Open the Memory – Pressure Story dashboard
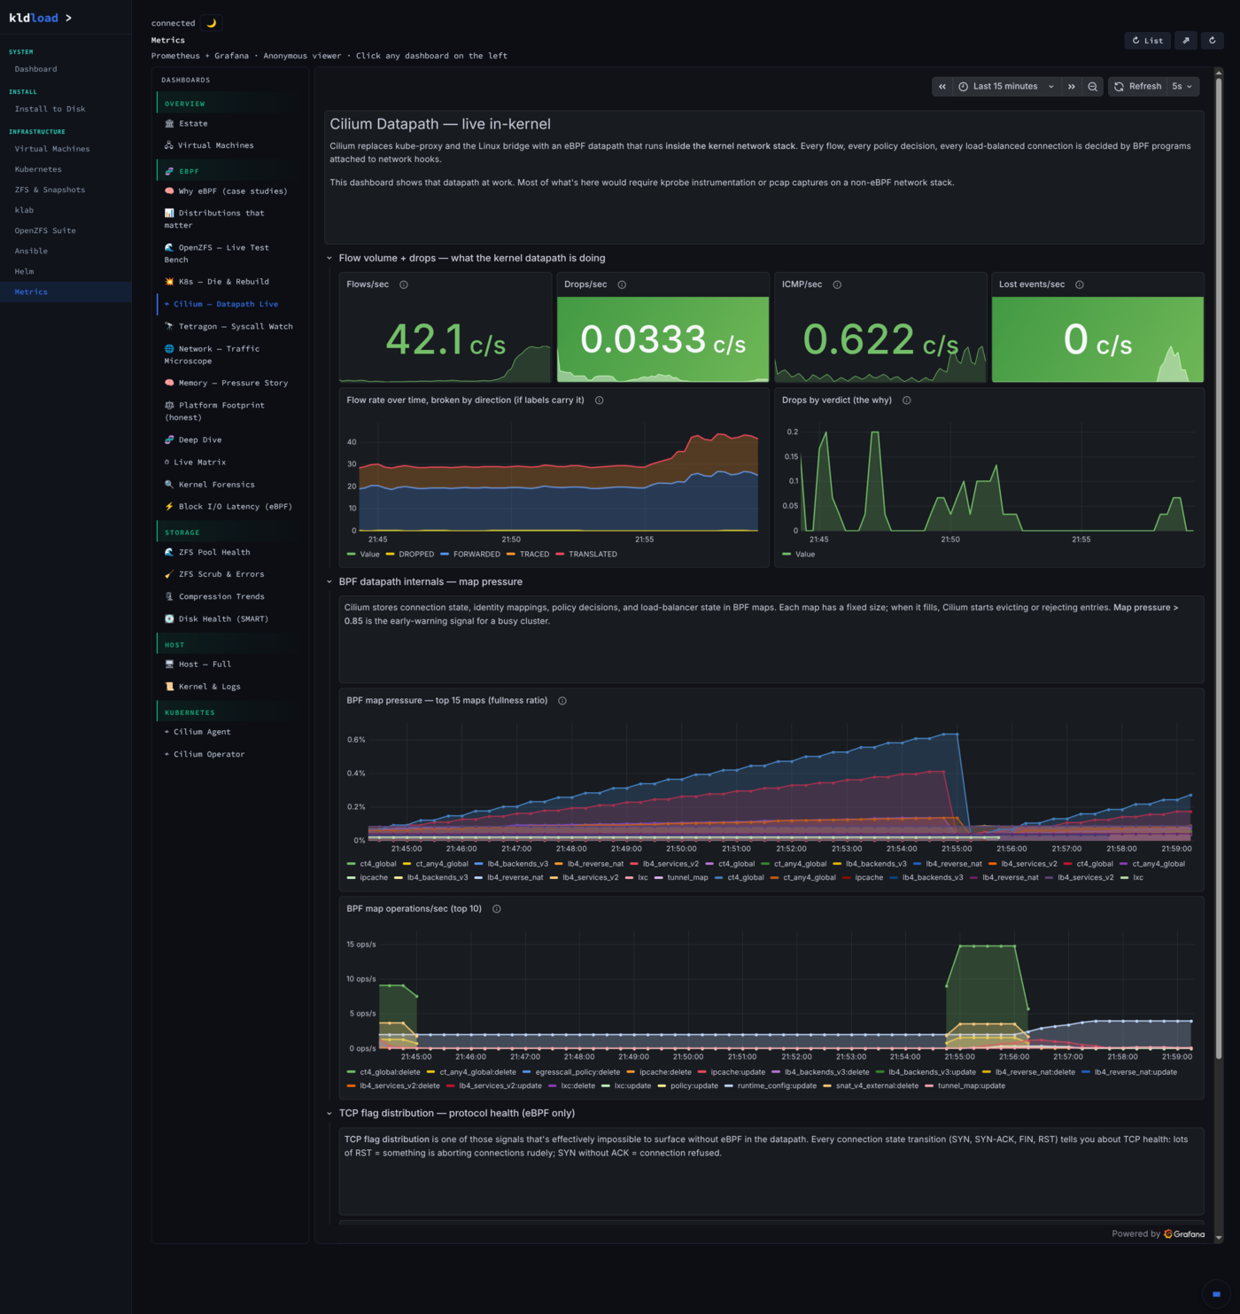 point(229,384)
